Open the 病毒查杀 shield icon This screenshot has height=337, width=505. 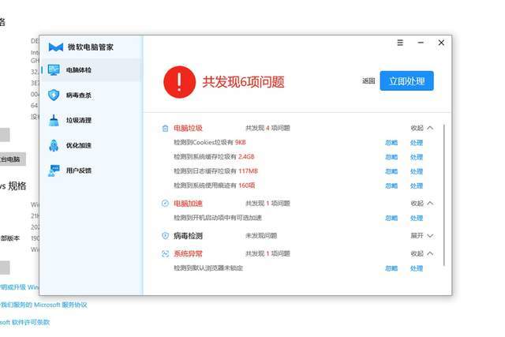(54, 95)
